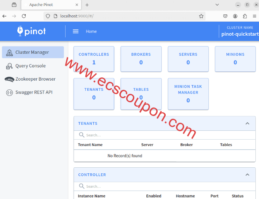The width and height of the screenshot is (259, 199).
Task: Open the browser extensions puzzle icon
Action: coord(245,16)
